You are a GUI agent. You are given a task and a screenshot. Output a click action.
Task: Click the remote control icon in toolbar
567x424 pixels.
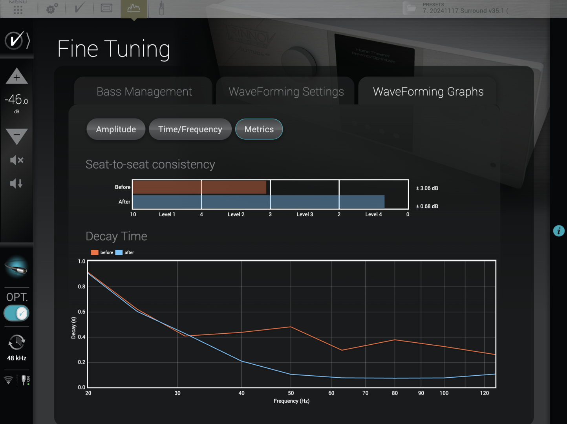click(x=161, y=9)
